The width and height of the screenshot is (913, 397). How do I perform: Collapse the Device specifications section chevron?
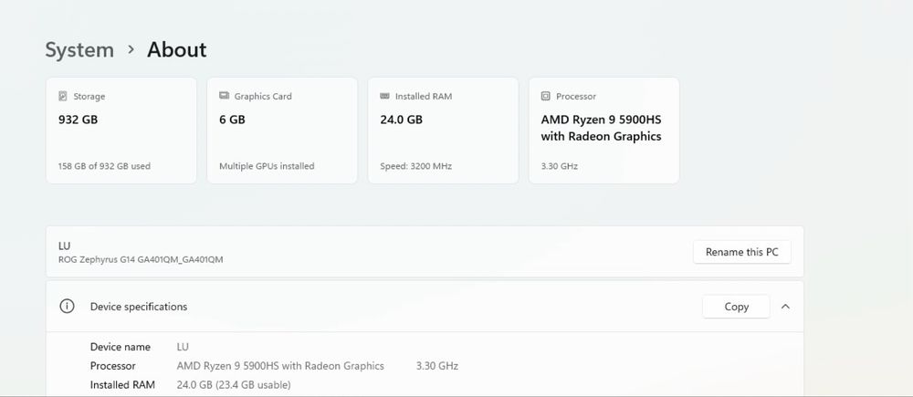785,307
